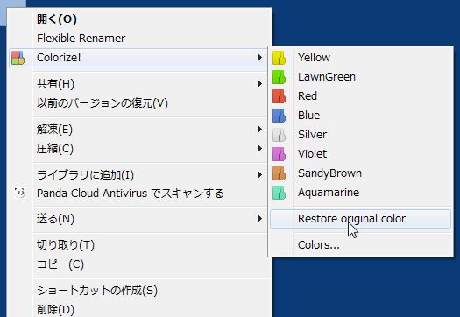
Task: Click the Panda Cloud Antivirus panda icon
Action: [x=19, y=193]
